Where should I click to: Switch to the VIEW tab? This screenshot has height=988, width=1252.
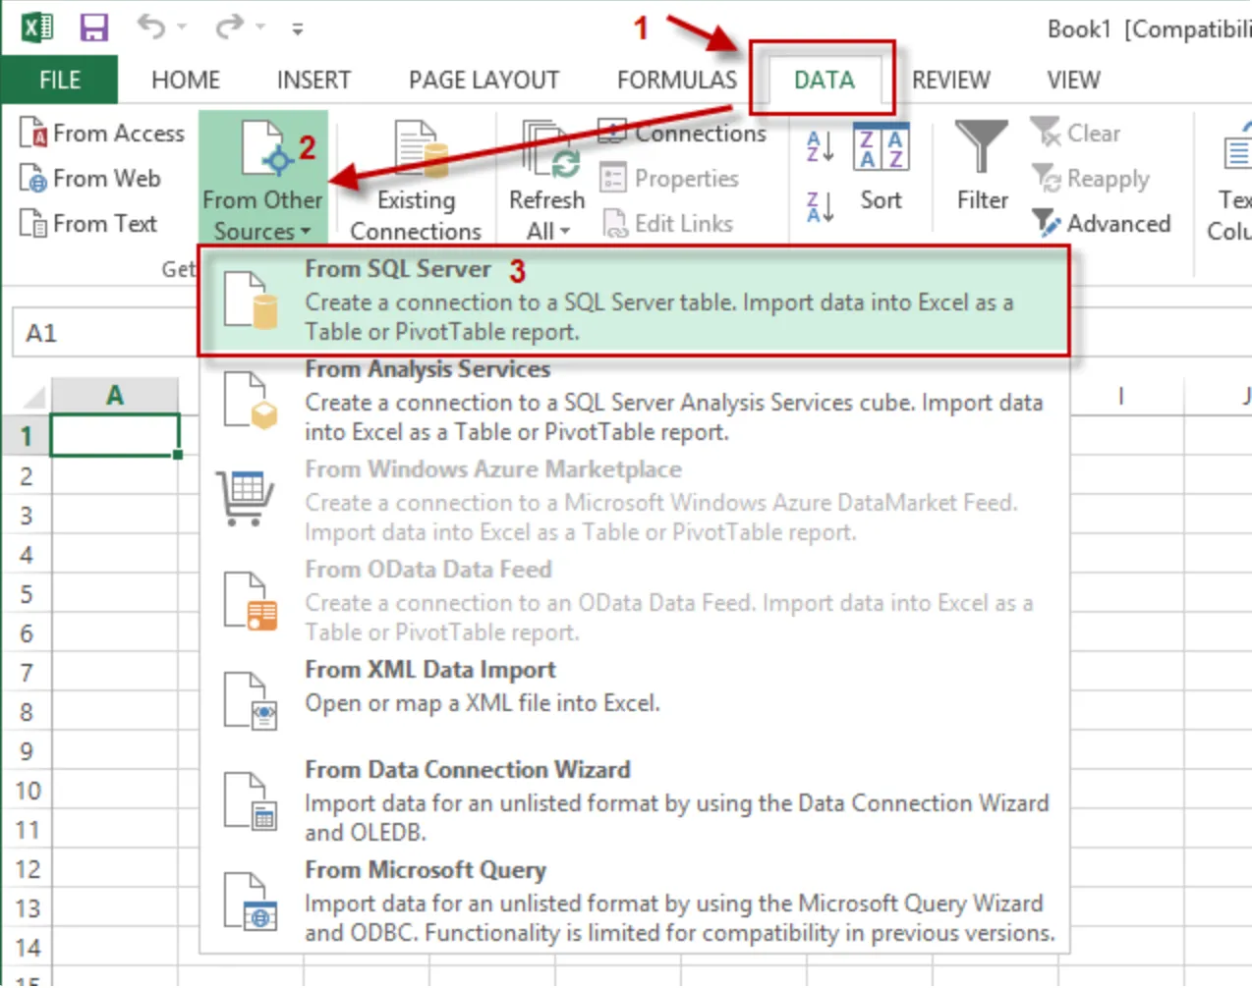pyautogui.click(x=1073, y=80)
